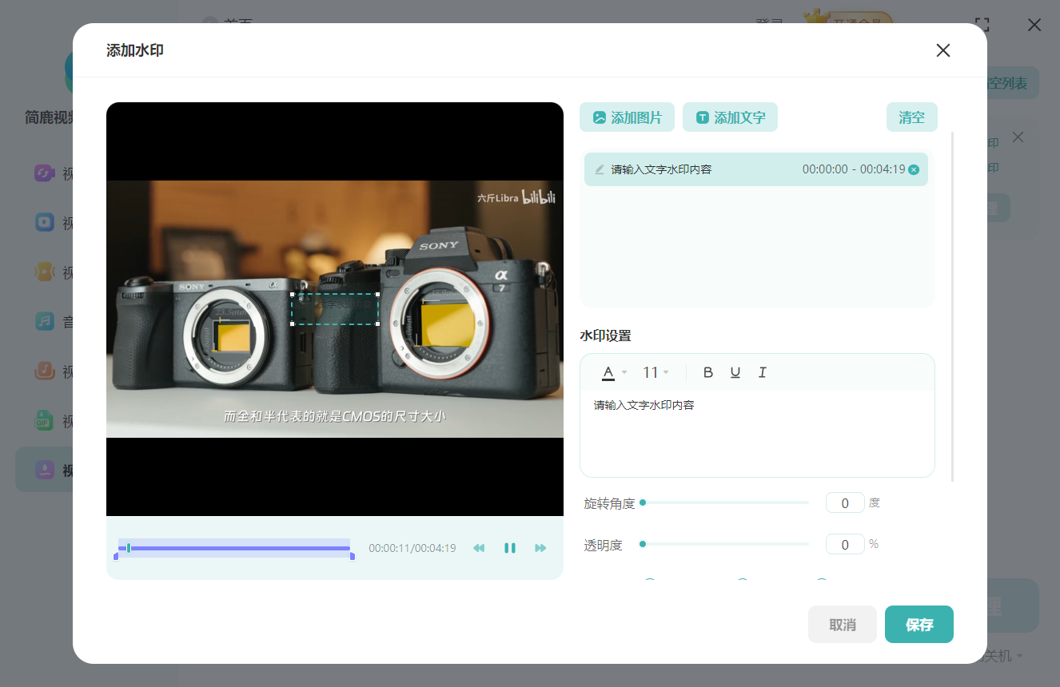Image resolution: width=1060 pixels, height=687 pixels.
Task: Click the rotation angle degree input field
Action: point(845,502)
